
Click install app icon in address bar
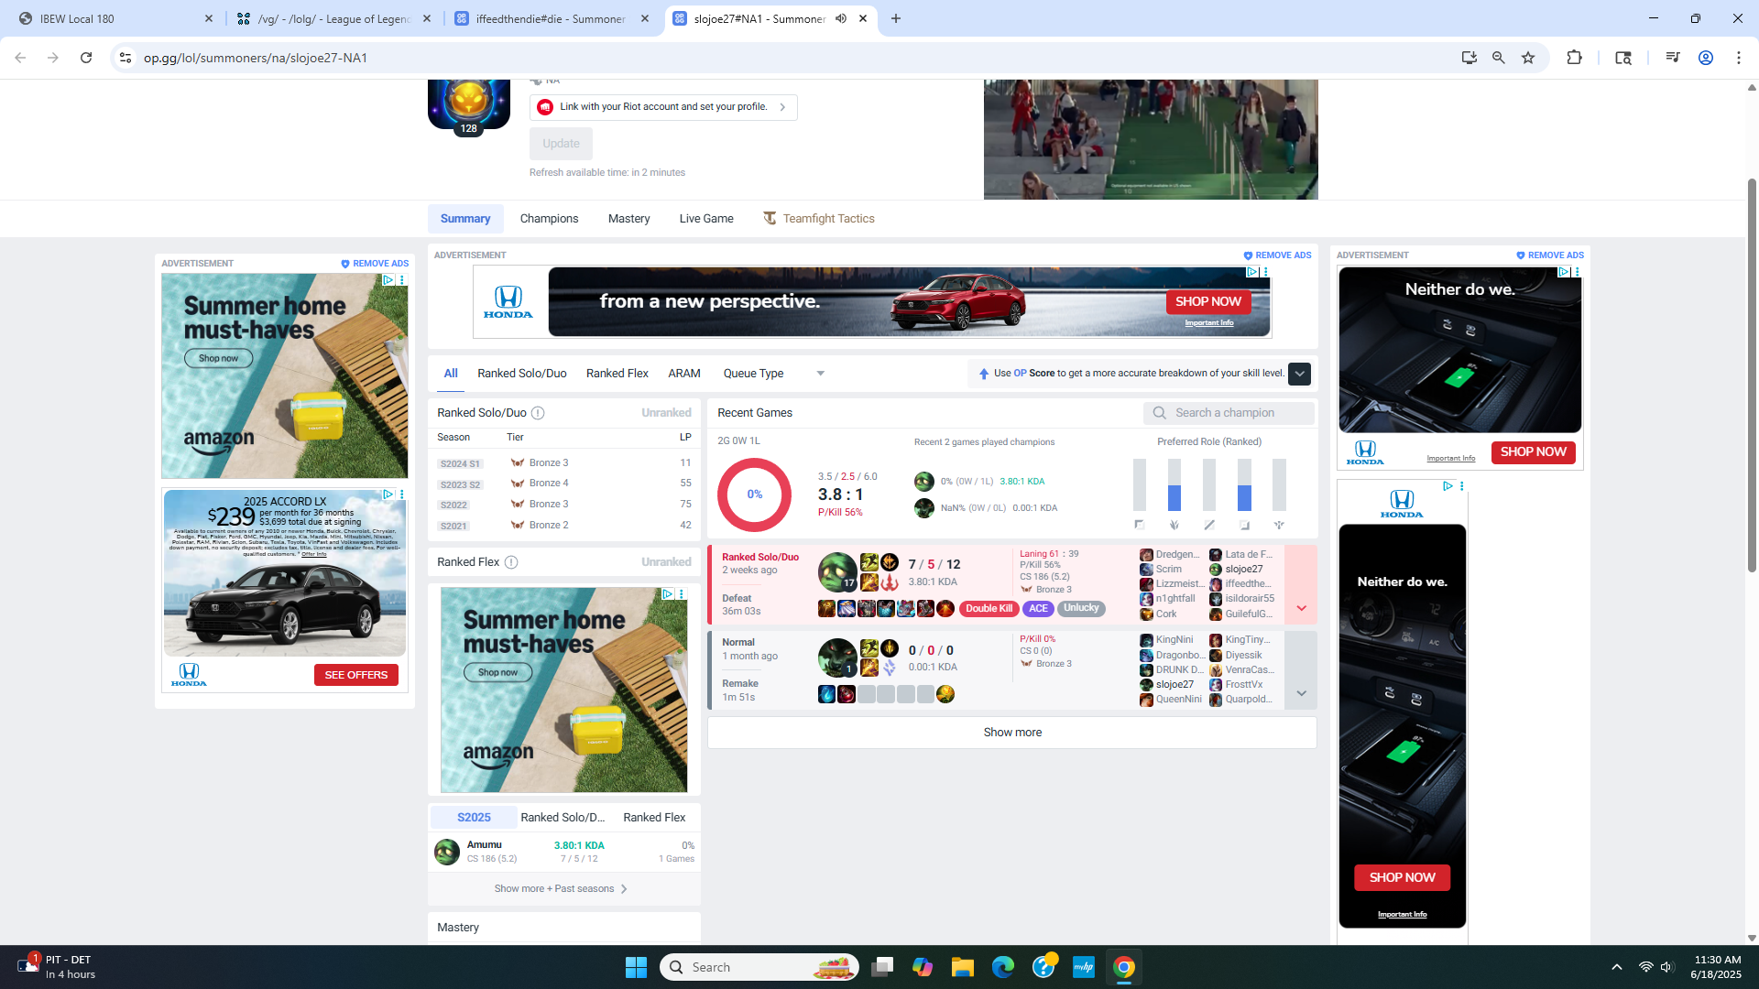1469,58
